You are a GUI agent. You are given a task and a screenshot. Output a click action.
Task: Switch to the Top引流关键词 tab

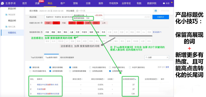(x=37, y=57)
